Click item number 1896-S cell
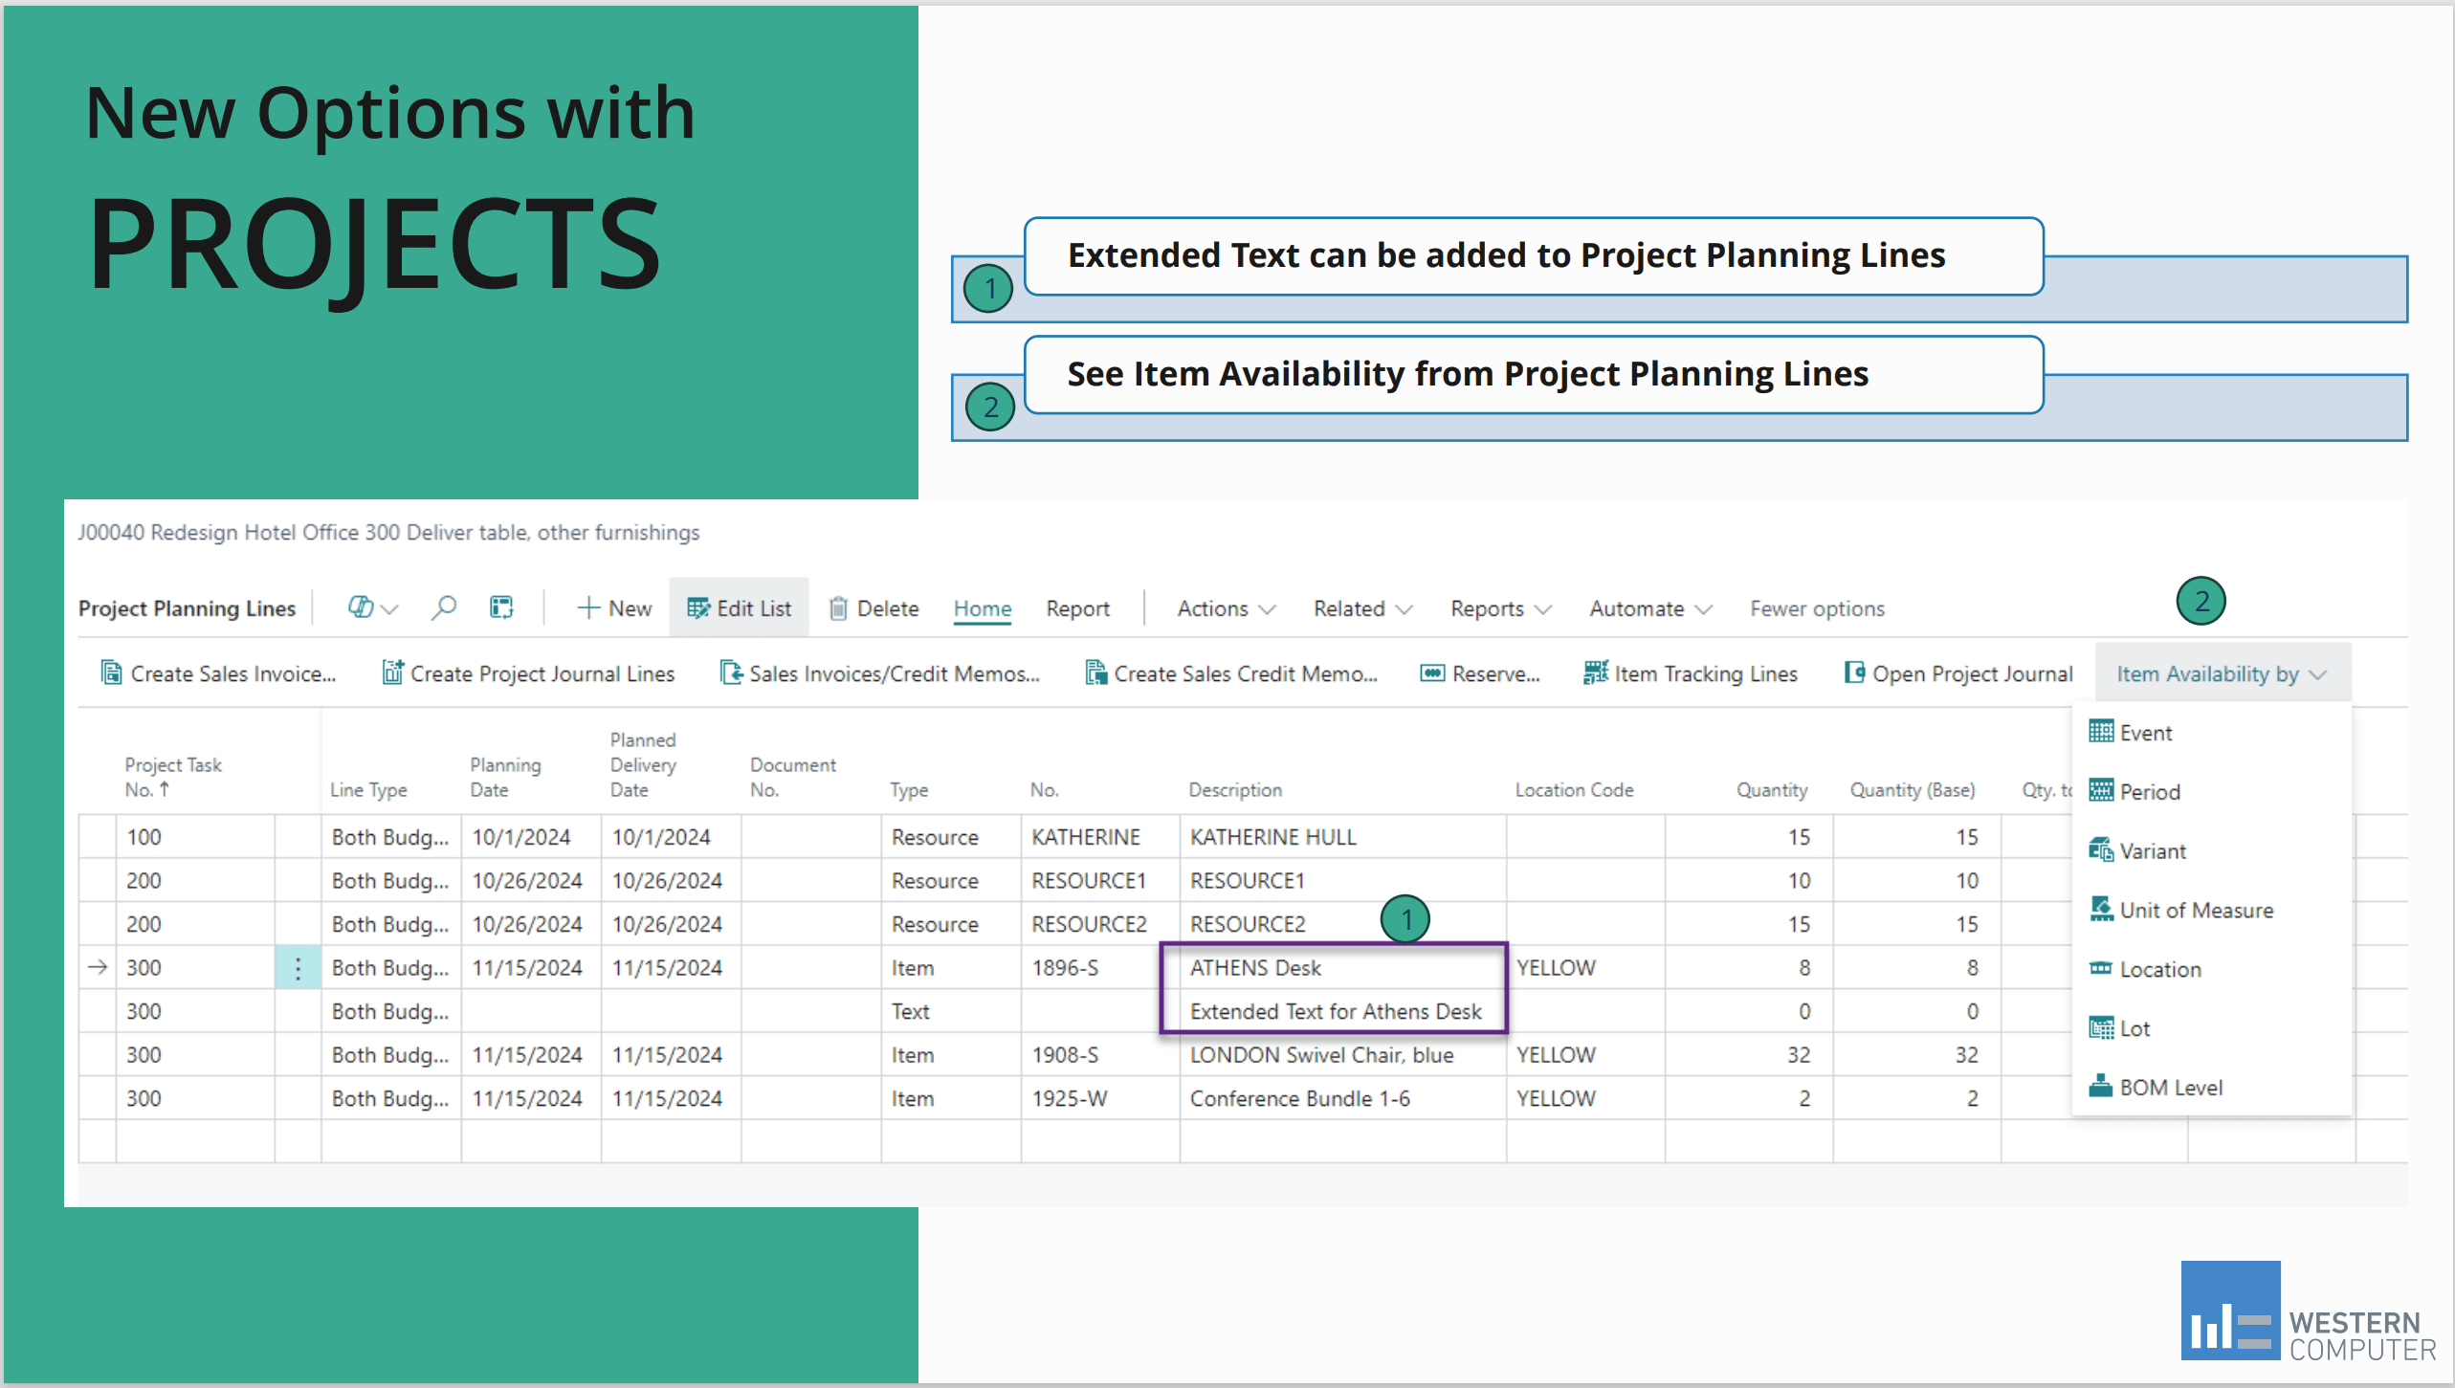2455x1388 pixels. point(1099,968)
